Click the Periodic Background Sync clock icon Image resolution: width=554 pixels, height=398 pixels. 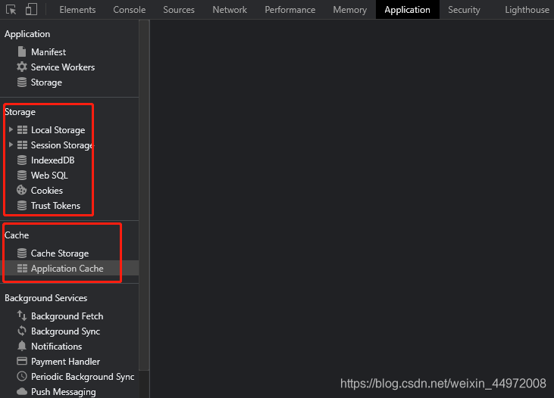pyautogui.click(x=22, y=376)
